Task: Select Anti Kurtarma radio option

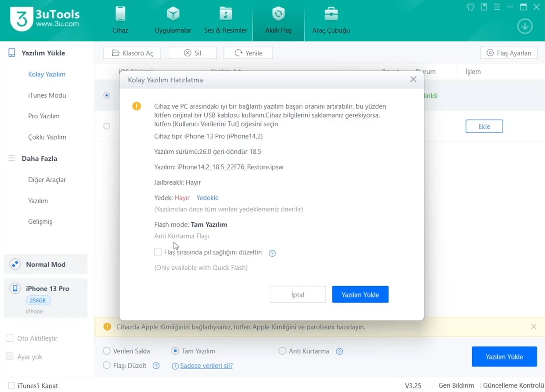Action: 282,351
